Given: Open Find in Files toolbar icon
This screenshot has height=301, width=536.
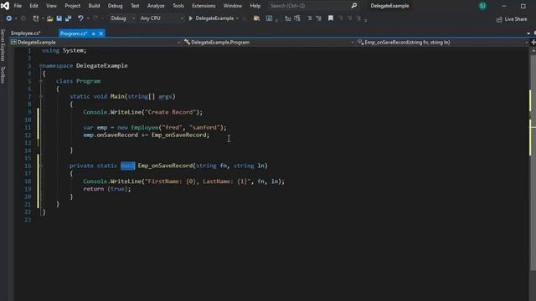Looking at the screenshot, I should tap(256, 18).
